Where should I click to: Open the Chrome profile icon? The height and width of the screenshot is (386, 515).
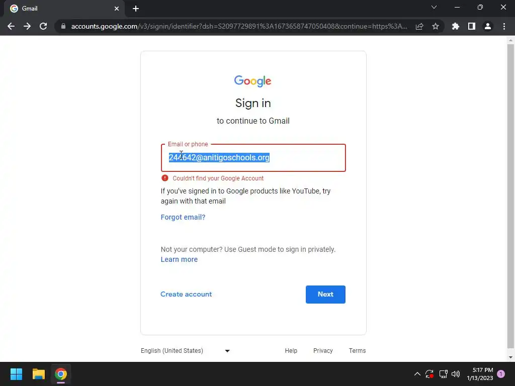pos(488,26)
